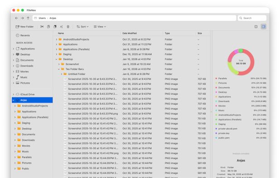The width and height of the screenshot is (280, 178).
Task: Sort by the Size column header
Action: 200,33
